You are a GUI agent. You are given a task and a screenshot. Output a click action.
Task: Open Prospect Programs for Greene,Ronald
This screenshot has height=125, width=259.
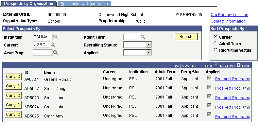click(x=233, y=79)
